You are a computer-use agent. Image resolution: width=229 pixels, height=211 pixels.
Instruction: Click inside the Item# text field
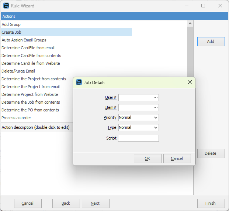pyautogui.click(x=135, y=107)
